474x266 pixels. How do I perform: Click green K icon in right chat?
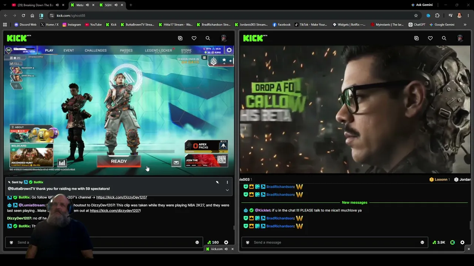[453, 242]
